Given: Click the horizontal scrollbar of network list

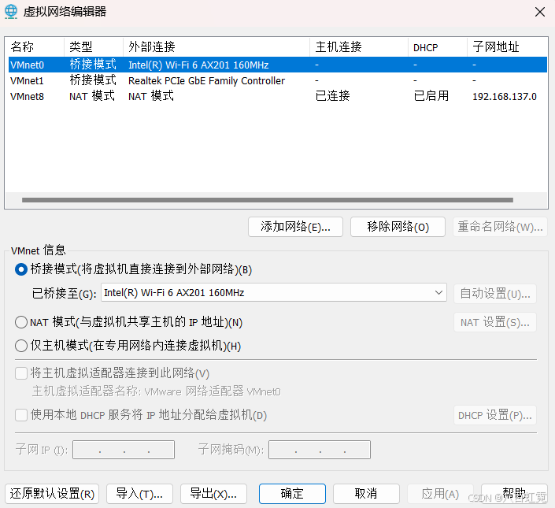Looking at the screenshot, I should 268,200.
